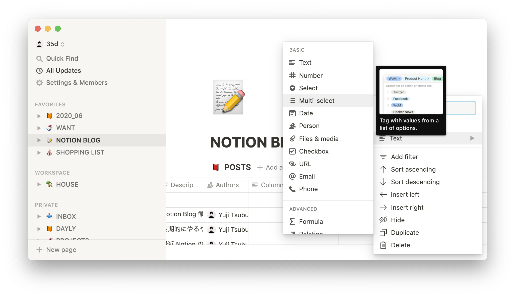Expand the WANT page toggle
515x297 pixels.
[39, 128]
